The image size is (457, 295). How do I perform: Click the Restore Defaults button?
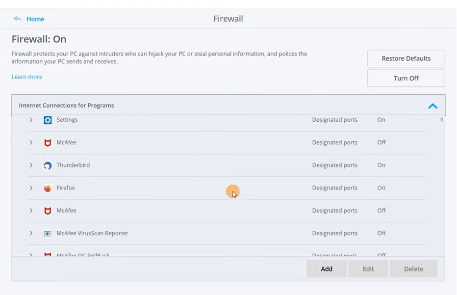(x=406, y=58)
